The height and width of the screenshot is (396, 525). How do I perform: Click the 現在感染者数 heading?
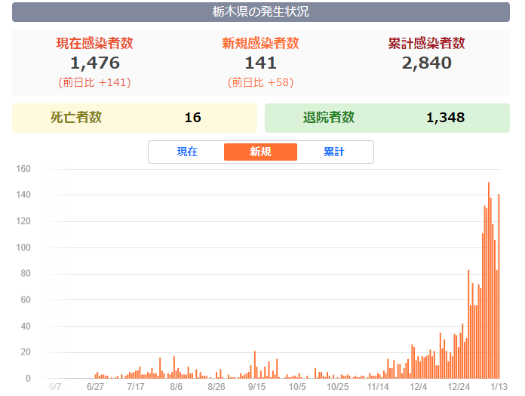tap(95, 43)
